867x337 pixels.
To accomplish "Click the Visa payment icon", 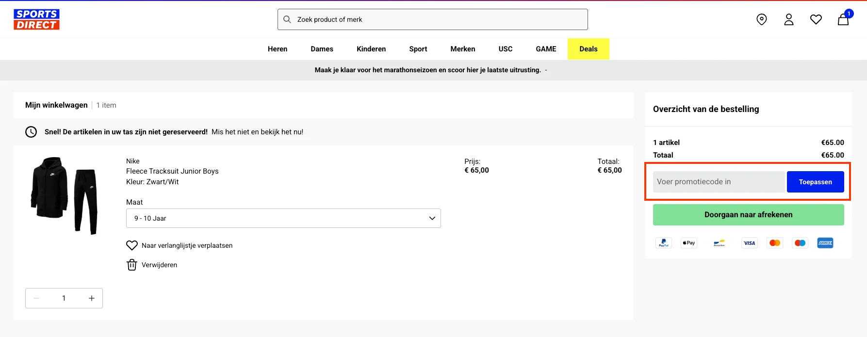I will coord(750,243).
